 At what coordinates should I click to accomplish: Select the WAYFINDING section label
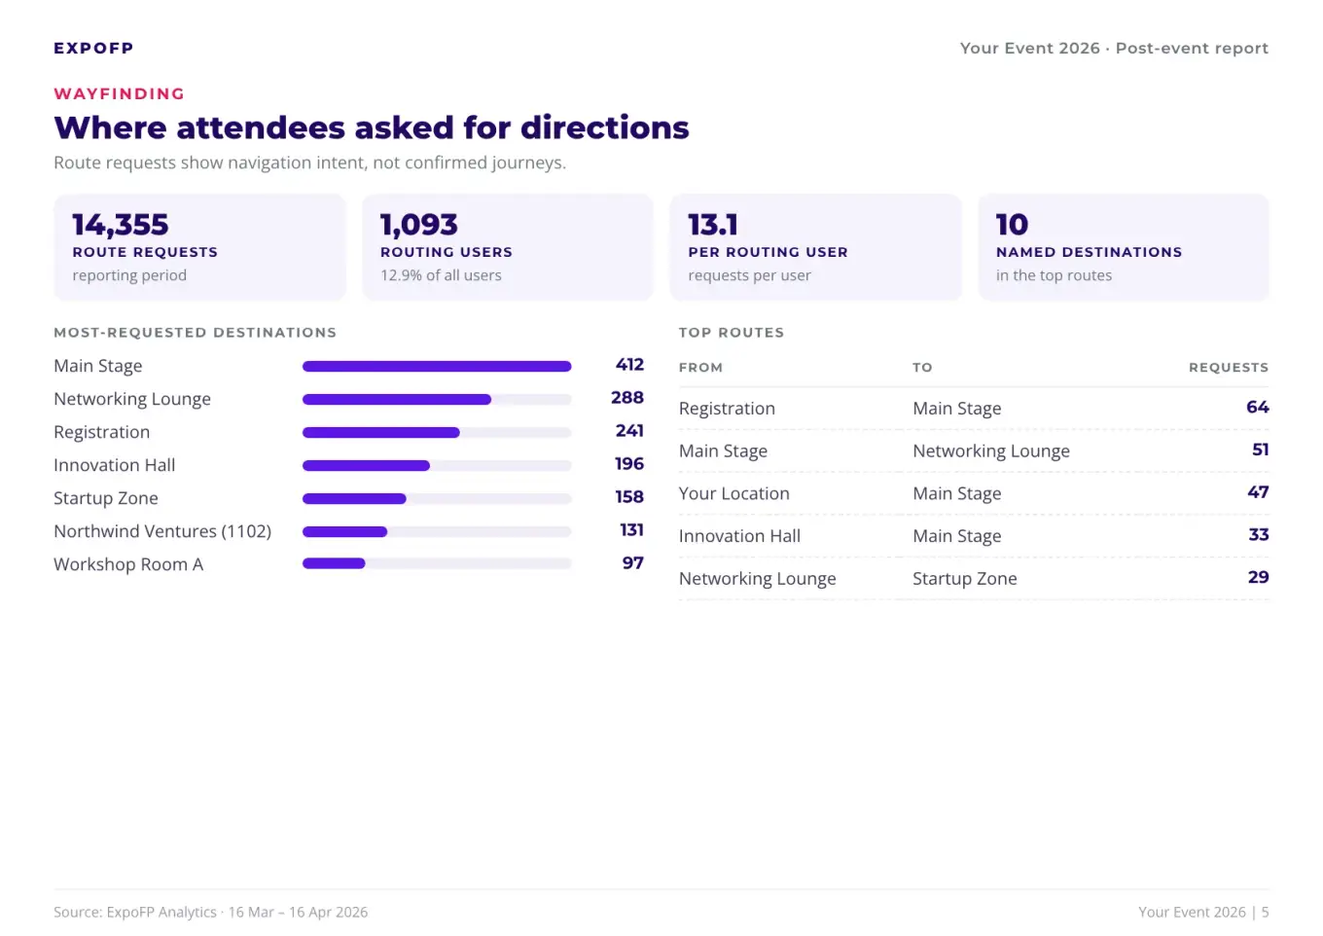click(x=119, y=93)
